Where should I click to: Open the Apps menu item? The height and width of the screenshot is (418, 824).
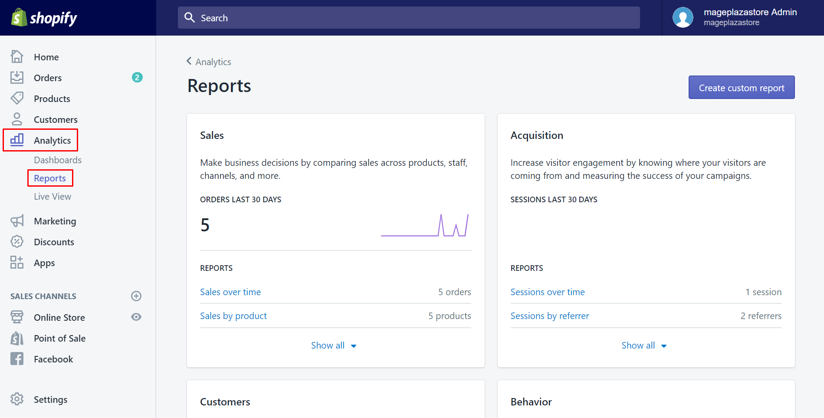[x=44, y=263]
